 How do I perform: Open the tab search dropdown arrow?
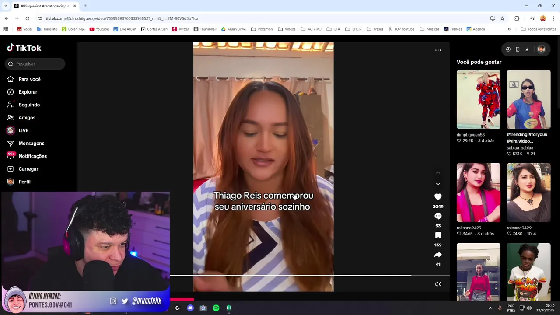tap(6, 6)
